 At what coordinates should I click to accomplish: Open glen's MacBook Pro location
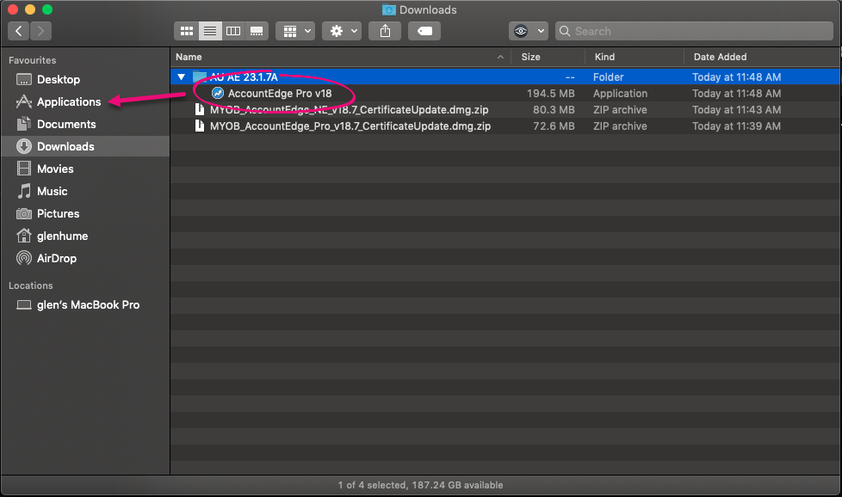[x=88, y=305]
